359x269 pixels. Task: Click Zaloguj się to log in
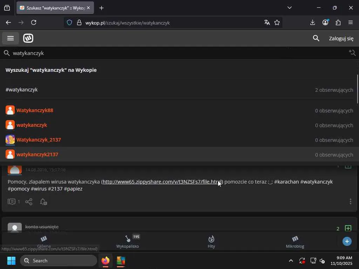pos(341,39)
